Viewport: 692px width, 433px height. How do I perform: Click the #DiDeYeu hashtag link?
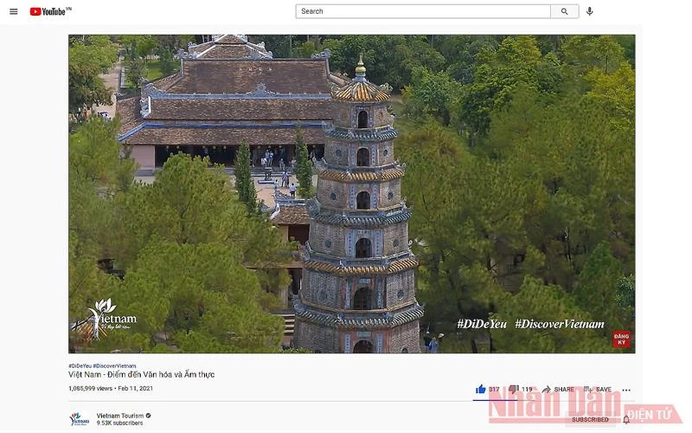point(80,365)
